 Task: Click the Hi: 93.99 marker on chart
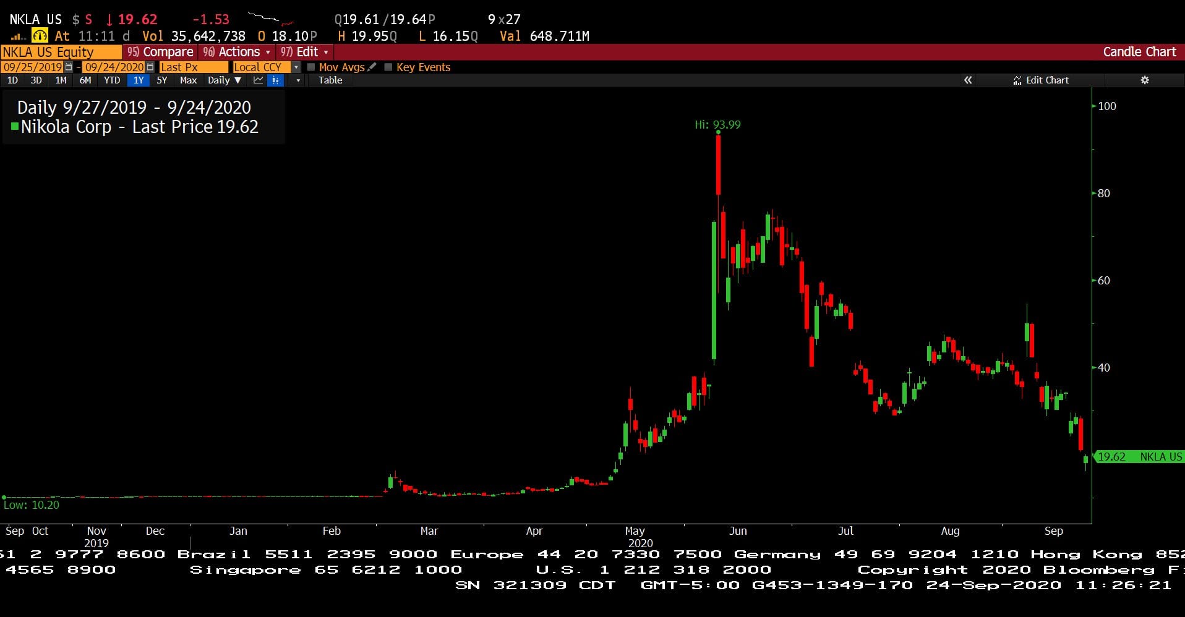point(717,125)
